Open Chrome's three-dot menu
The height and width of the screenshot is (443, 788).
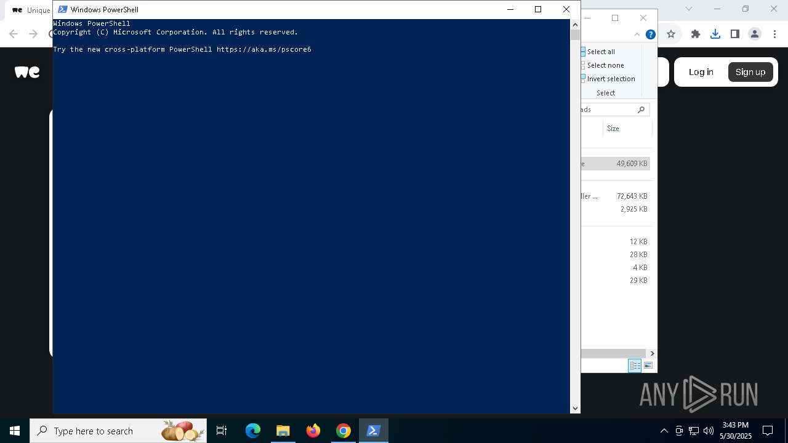[774, 34]
